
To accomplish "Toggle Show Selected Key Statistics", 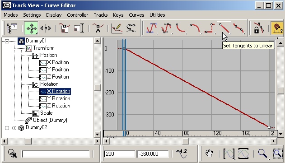I will (x=182, y=154).
